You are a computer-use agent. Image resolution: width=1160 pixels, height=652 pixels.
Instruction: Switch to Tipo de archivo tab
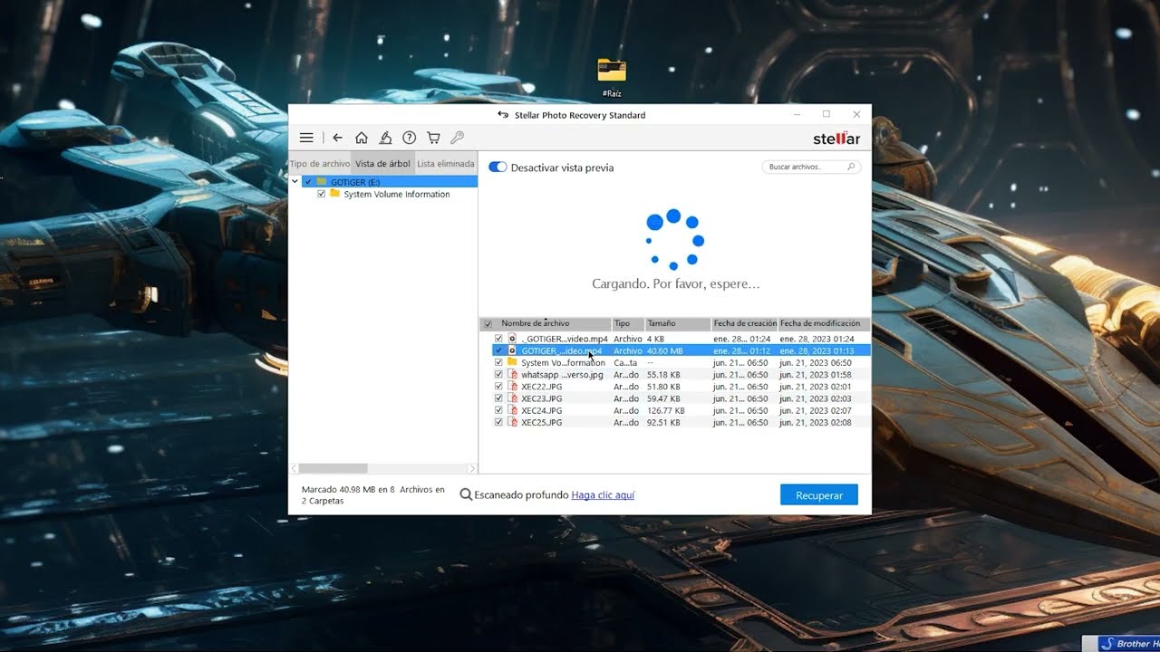(319, 164)
